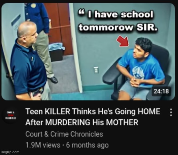Click the imgflip.com watermark
Image resolution: width=178 pixels, height=155 pixels.
coord(10,152)
